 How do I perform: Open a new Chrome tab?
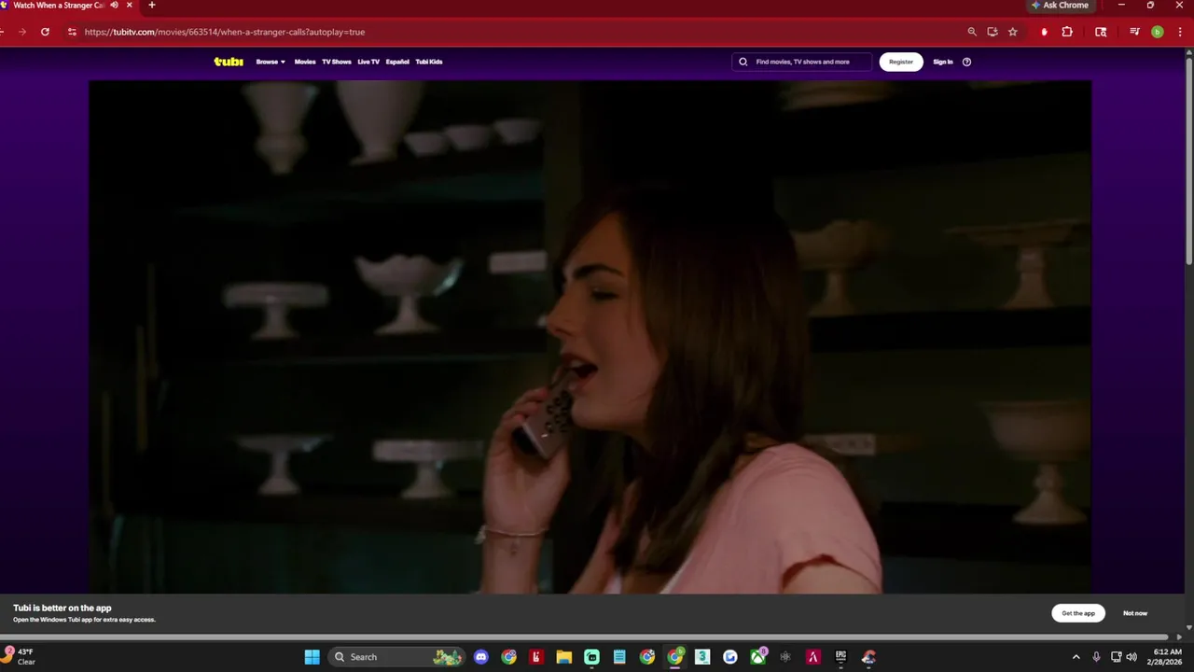pos(152,6)
